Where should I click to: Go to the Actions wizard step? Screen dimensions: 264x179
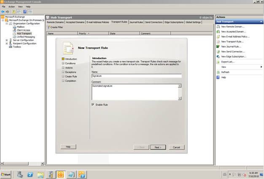coord(69,68)
